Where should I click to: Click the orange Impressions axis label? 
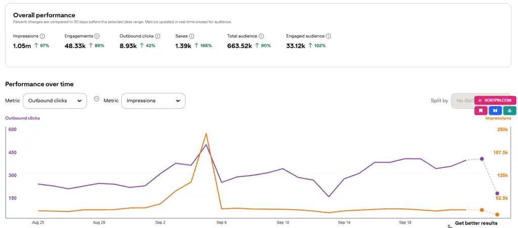(x=498, y=118)
